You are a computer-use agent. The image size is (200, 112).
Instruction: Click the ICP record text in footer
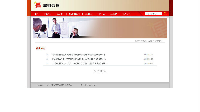88,85
